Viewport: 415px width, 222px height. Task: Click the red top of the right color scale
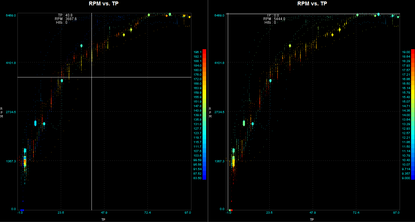point(413,50)
